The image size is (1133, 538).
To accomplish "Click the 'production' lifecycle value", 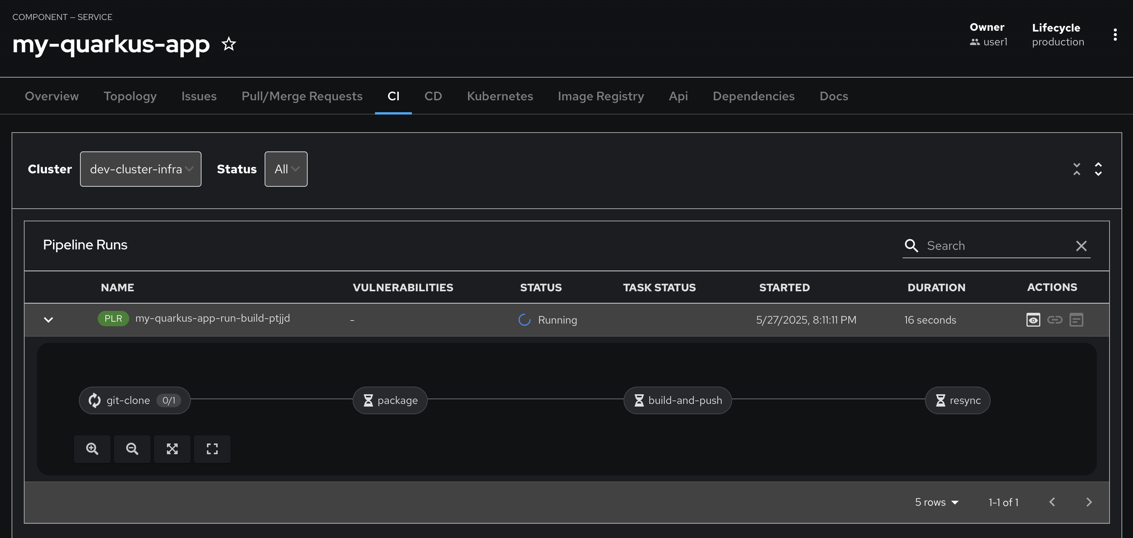I will click(1058, 42).
